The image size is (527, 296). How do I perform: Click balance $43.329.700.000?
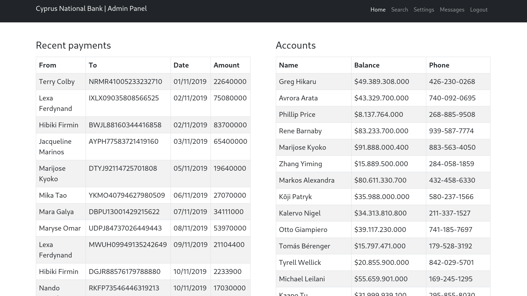point(381,98)
